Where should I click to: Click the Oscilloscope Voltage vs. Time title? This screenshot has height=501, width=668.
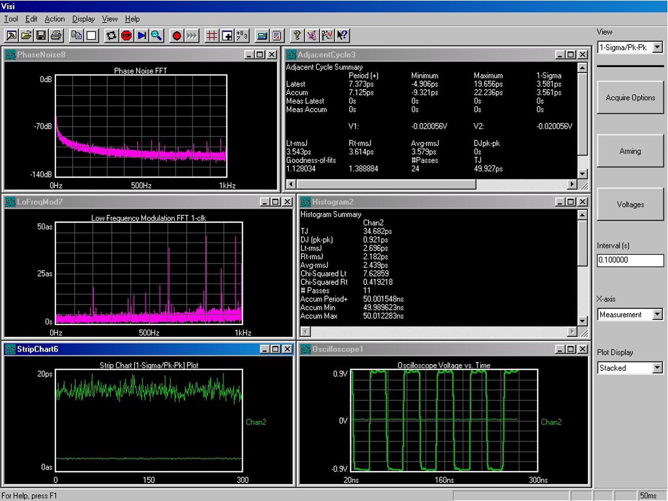click(444, 366)
